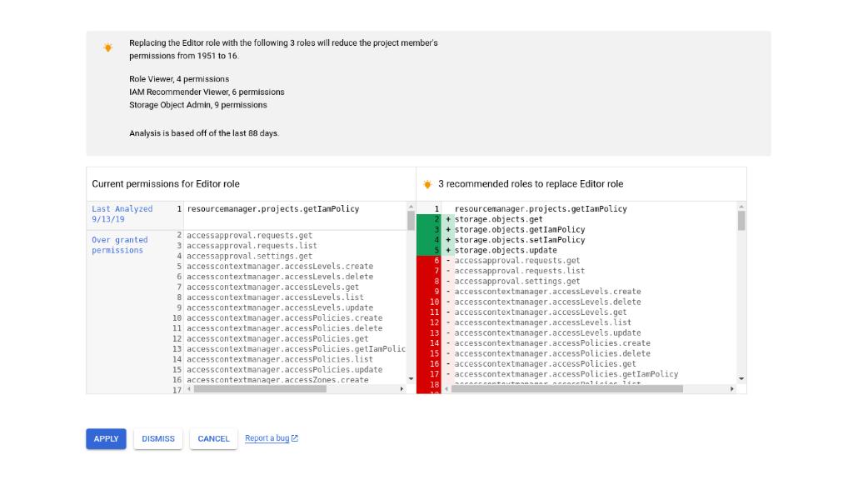Click the right pane's scroll right arrow
This screenshot has height=480, width=853.
click(x=732, y=388)
